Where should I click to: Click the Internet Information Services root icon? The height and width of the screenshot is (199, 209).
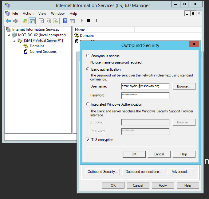8,29
